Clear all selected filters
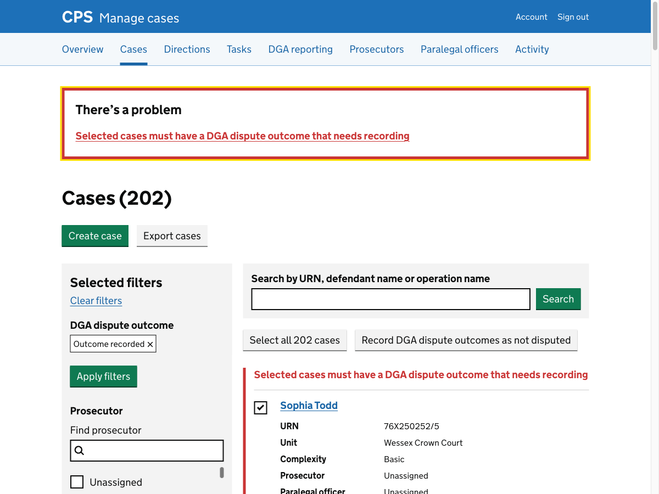This screenshot has height=494, width=659. click(x=96, y=300)
